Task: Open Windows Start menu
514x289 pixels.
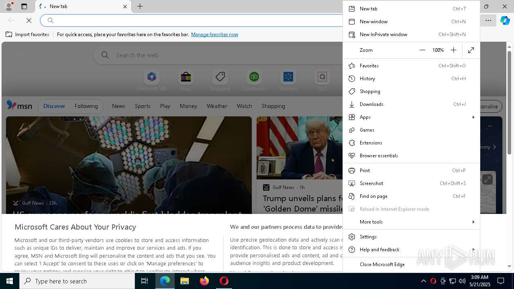Action: tap(10, 281)
